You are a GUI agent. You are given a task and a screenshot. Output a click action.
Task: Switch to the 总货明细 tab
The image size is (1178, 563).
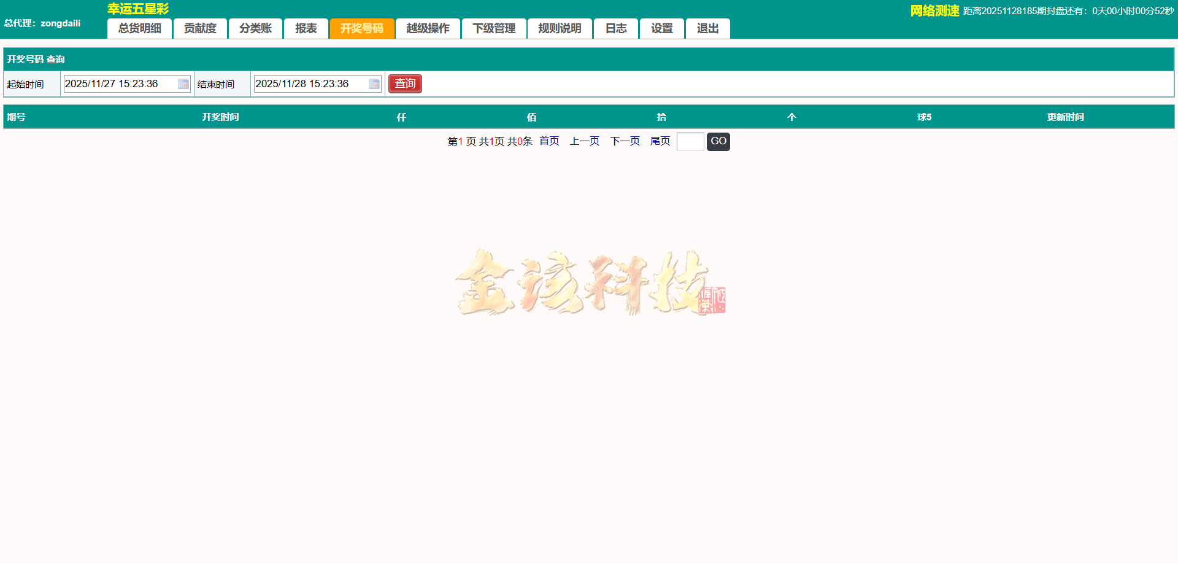(x=139, y=28)
